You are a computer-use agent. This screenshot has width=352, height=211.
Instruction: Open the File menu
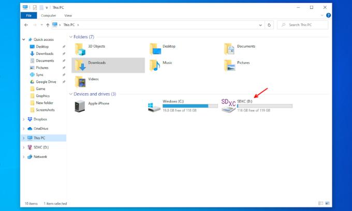[x=28, y=16]
